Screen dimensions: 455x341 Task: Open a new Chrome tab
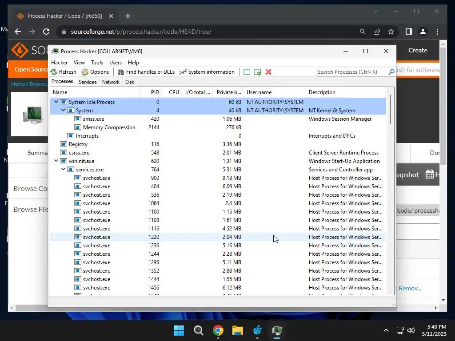pos(128,16)
